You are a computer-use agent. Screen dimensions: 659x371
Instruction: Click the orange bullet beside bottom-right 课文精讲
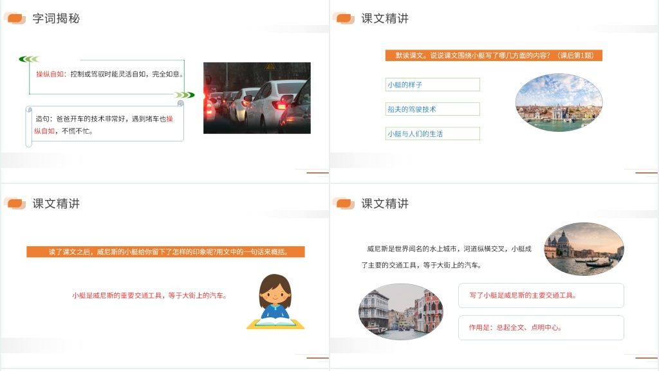point(344,204)
